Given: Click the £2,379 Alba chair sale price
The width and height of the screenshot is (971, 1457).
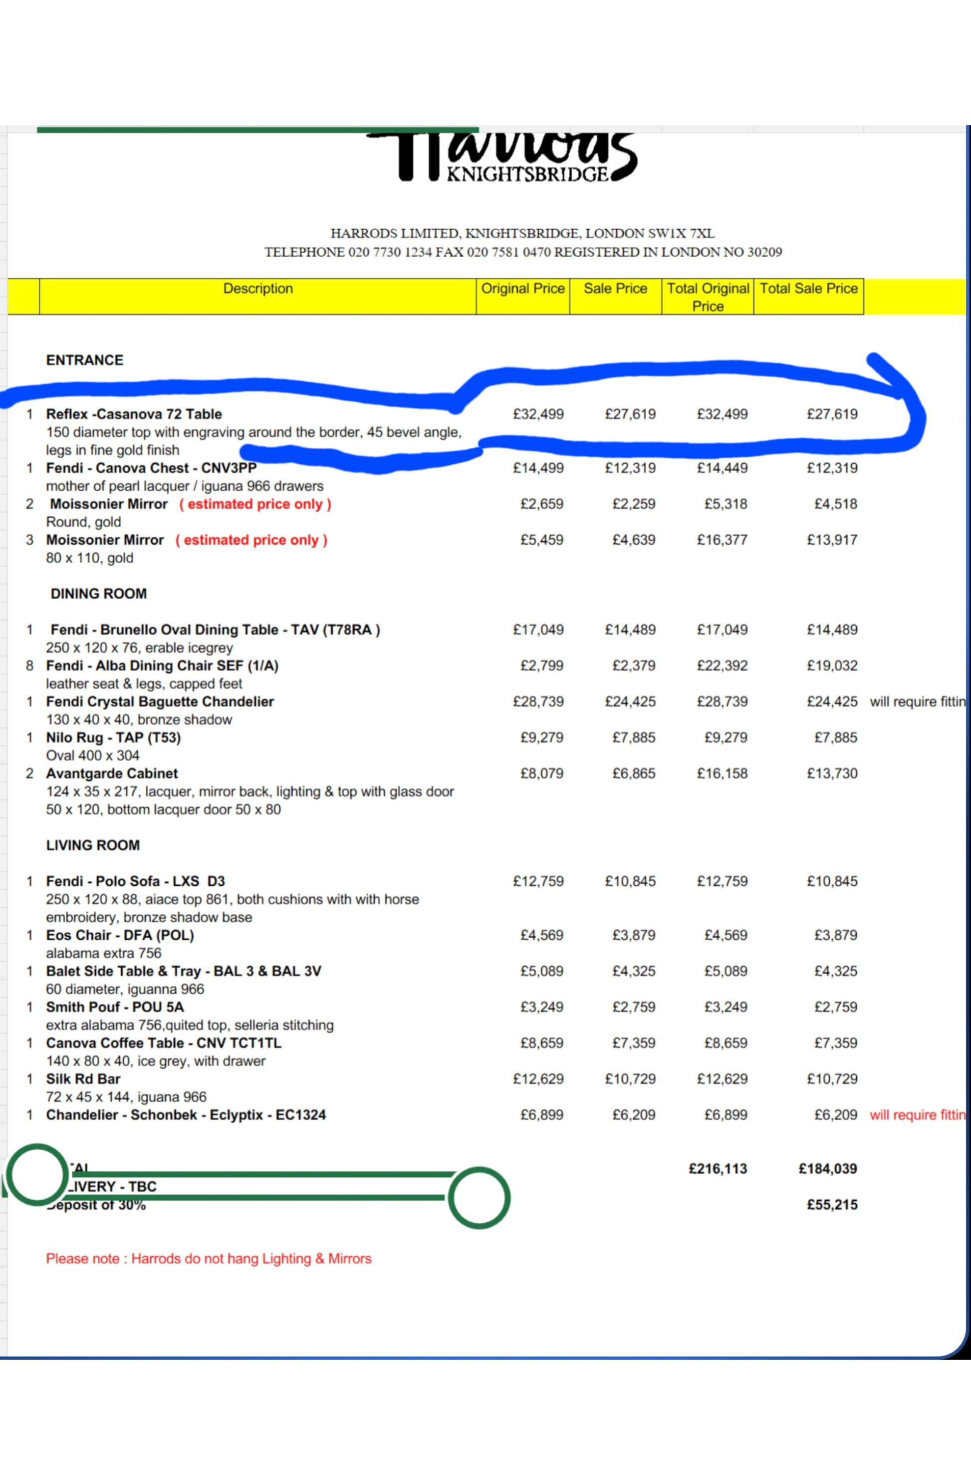Looking at the screenshot, I should [634, 666].
